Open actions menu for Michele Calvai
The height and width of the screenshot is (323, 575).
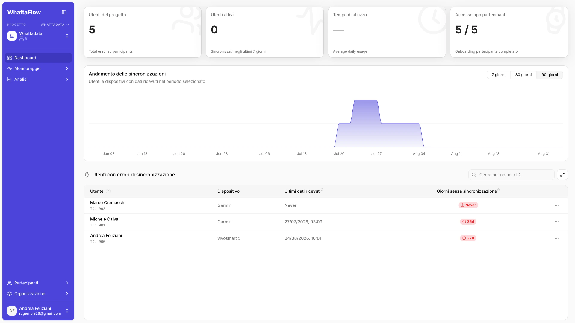click(557, 222)
